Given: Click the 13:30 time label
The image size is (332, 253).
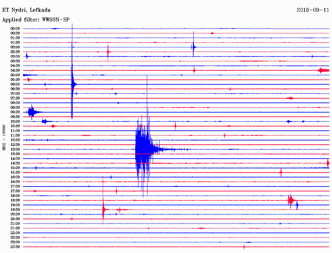Looking at the screenshot, I should click(15, 154).
